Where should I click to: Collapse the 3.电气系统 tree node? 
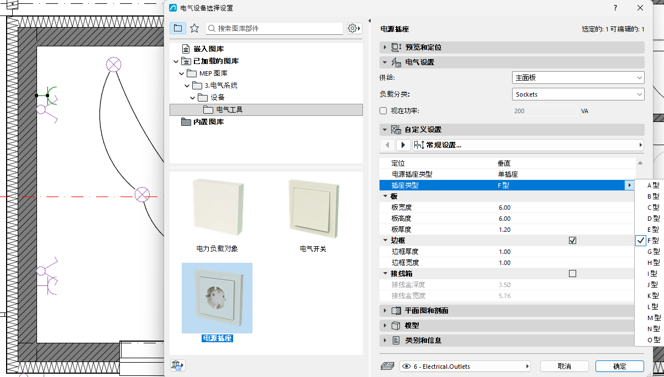pyautogui.click(x=187, y=86)
